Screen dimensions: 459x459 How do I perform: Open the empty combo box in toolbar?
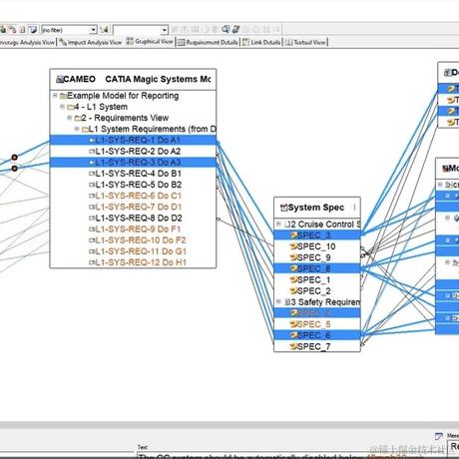pos(141,30)
